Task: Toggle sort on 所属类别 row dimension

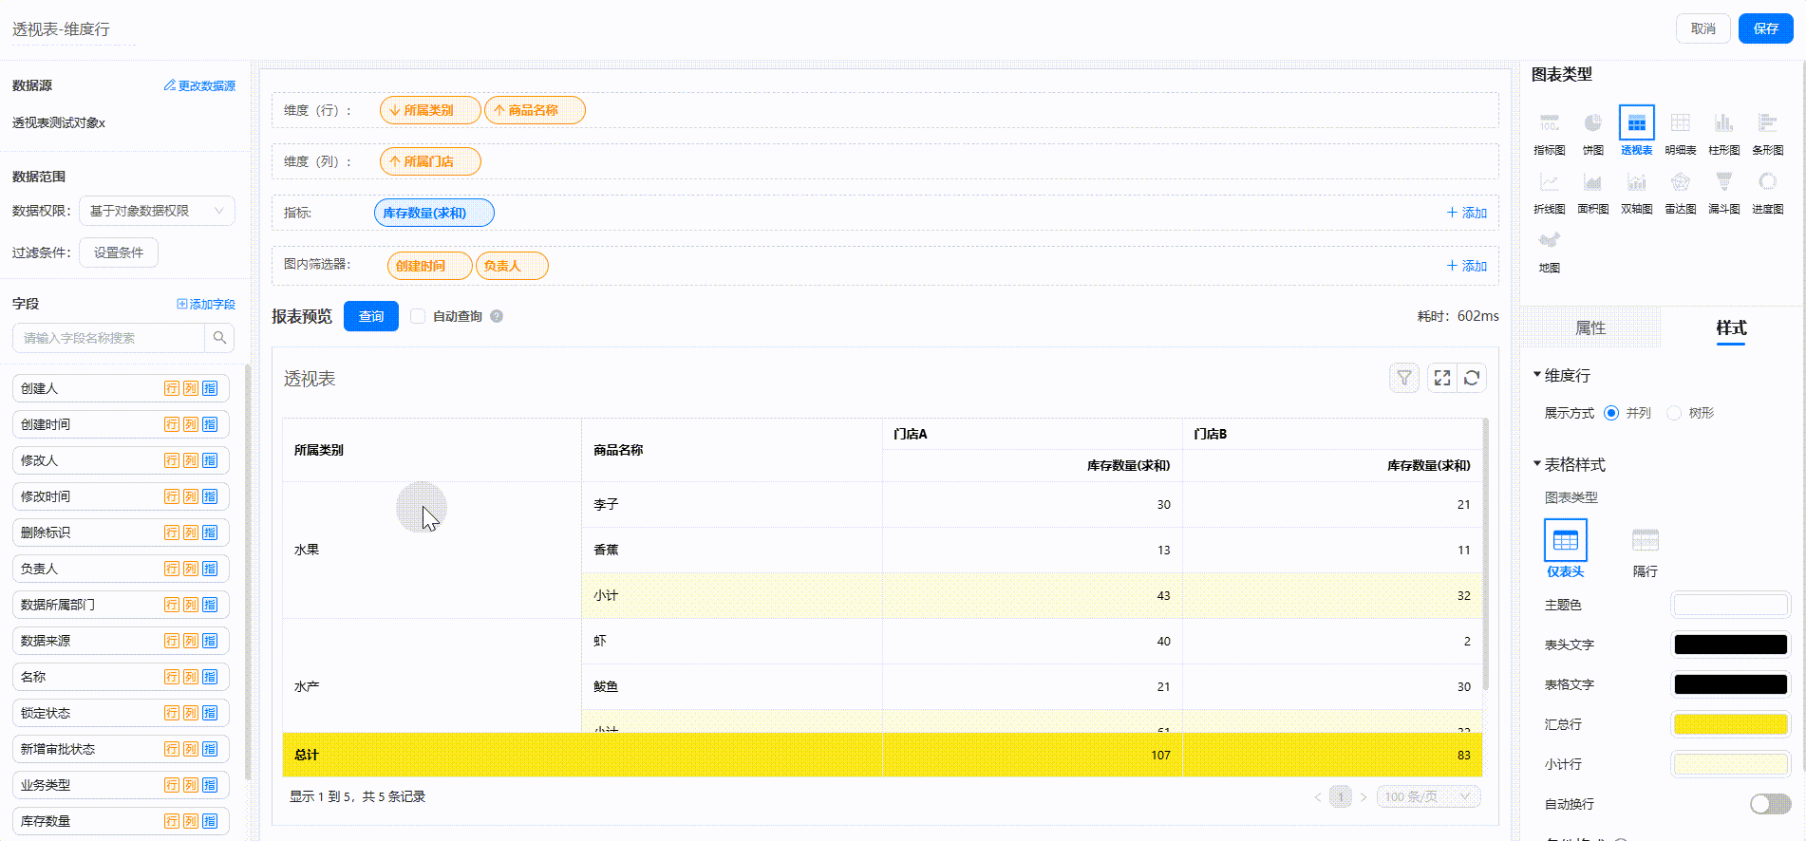Action: 394,110
